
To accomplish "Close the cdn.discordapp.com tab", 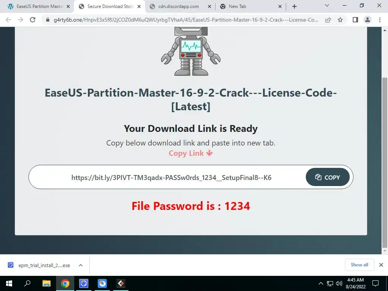I will (x=210, y=7).
